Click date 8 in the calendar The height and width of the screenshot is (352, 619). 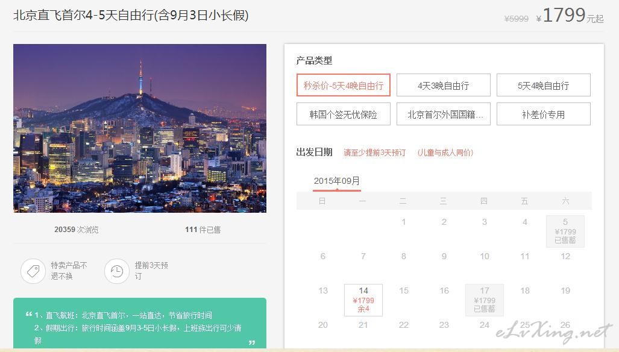pyautogui.click(x=403, y=256)
